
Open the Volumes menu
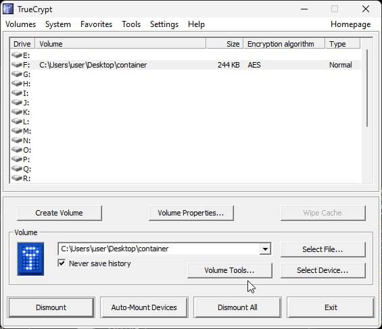pyautogui.click(x=21, y=24)
